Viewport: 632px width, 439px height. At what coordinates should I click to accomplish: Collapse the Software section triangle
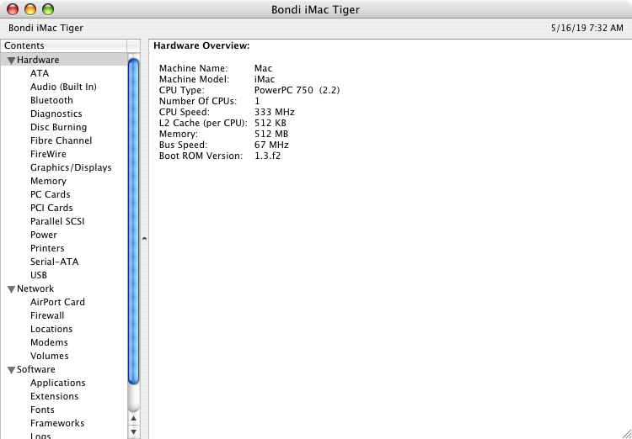(x=11, y=370)
